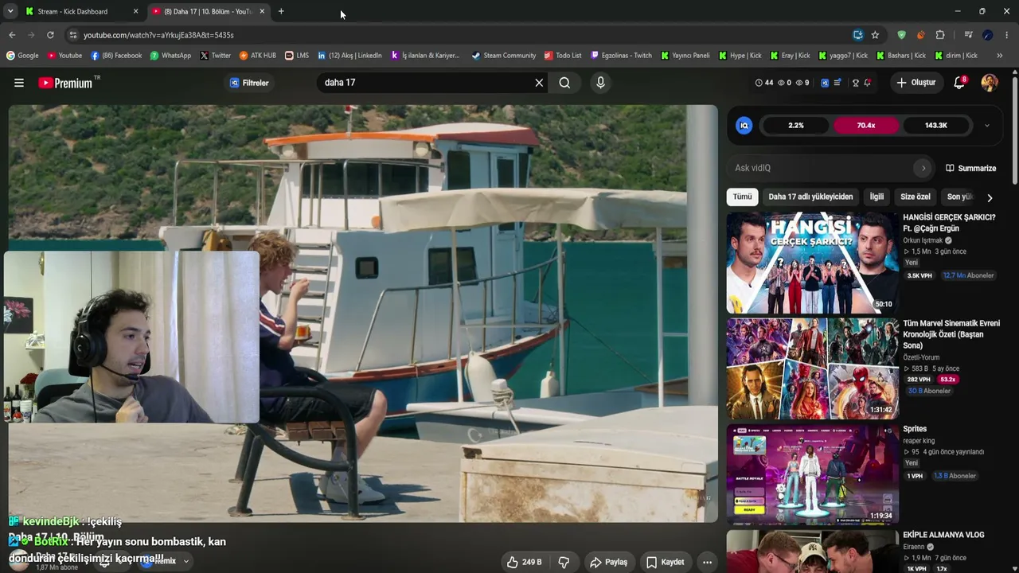
Task: Open green shield extension icon
Action: 901,35
